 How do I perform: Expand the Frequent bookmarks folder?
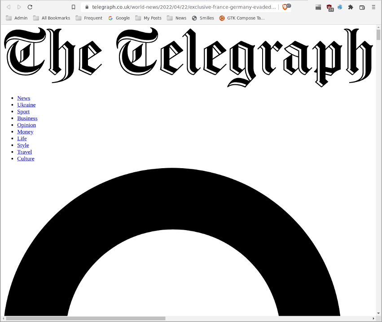point(89,18)
